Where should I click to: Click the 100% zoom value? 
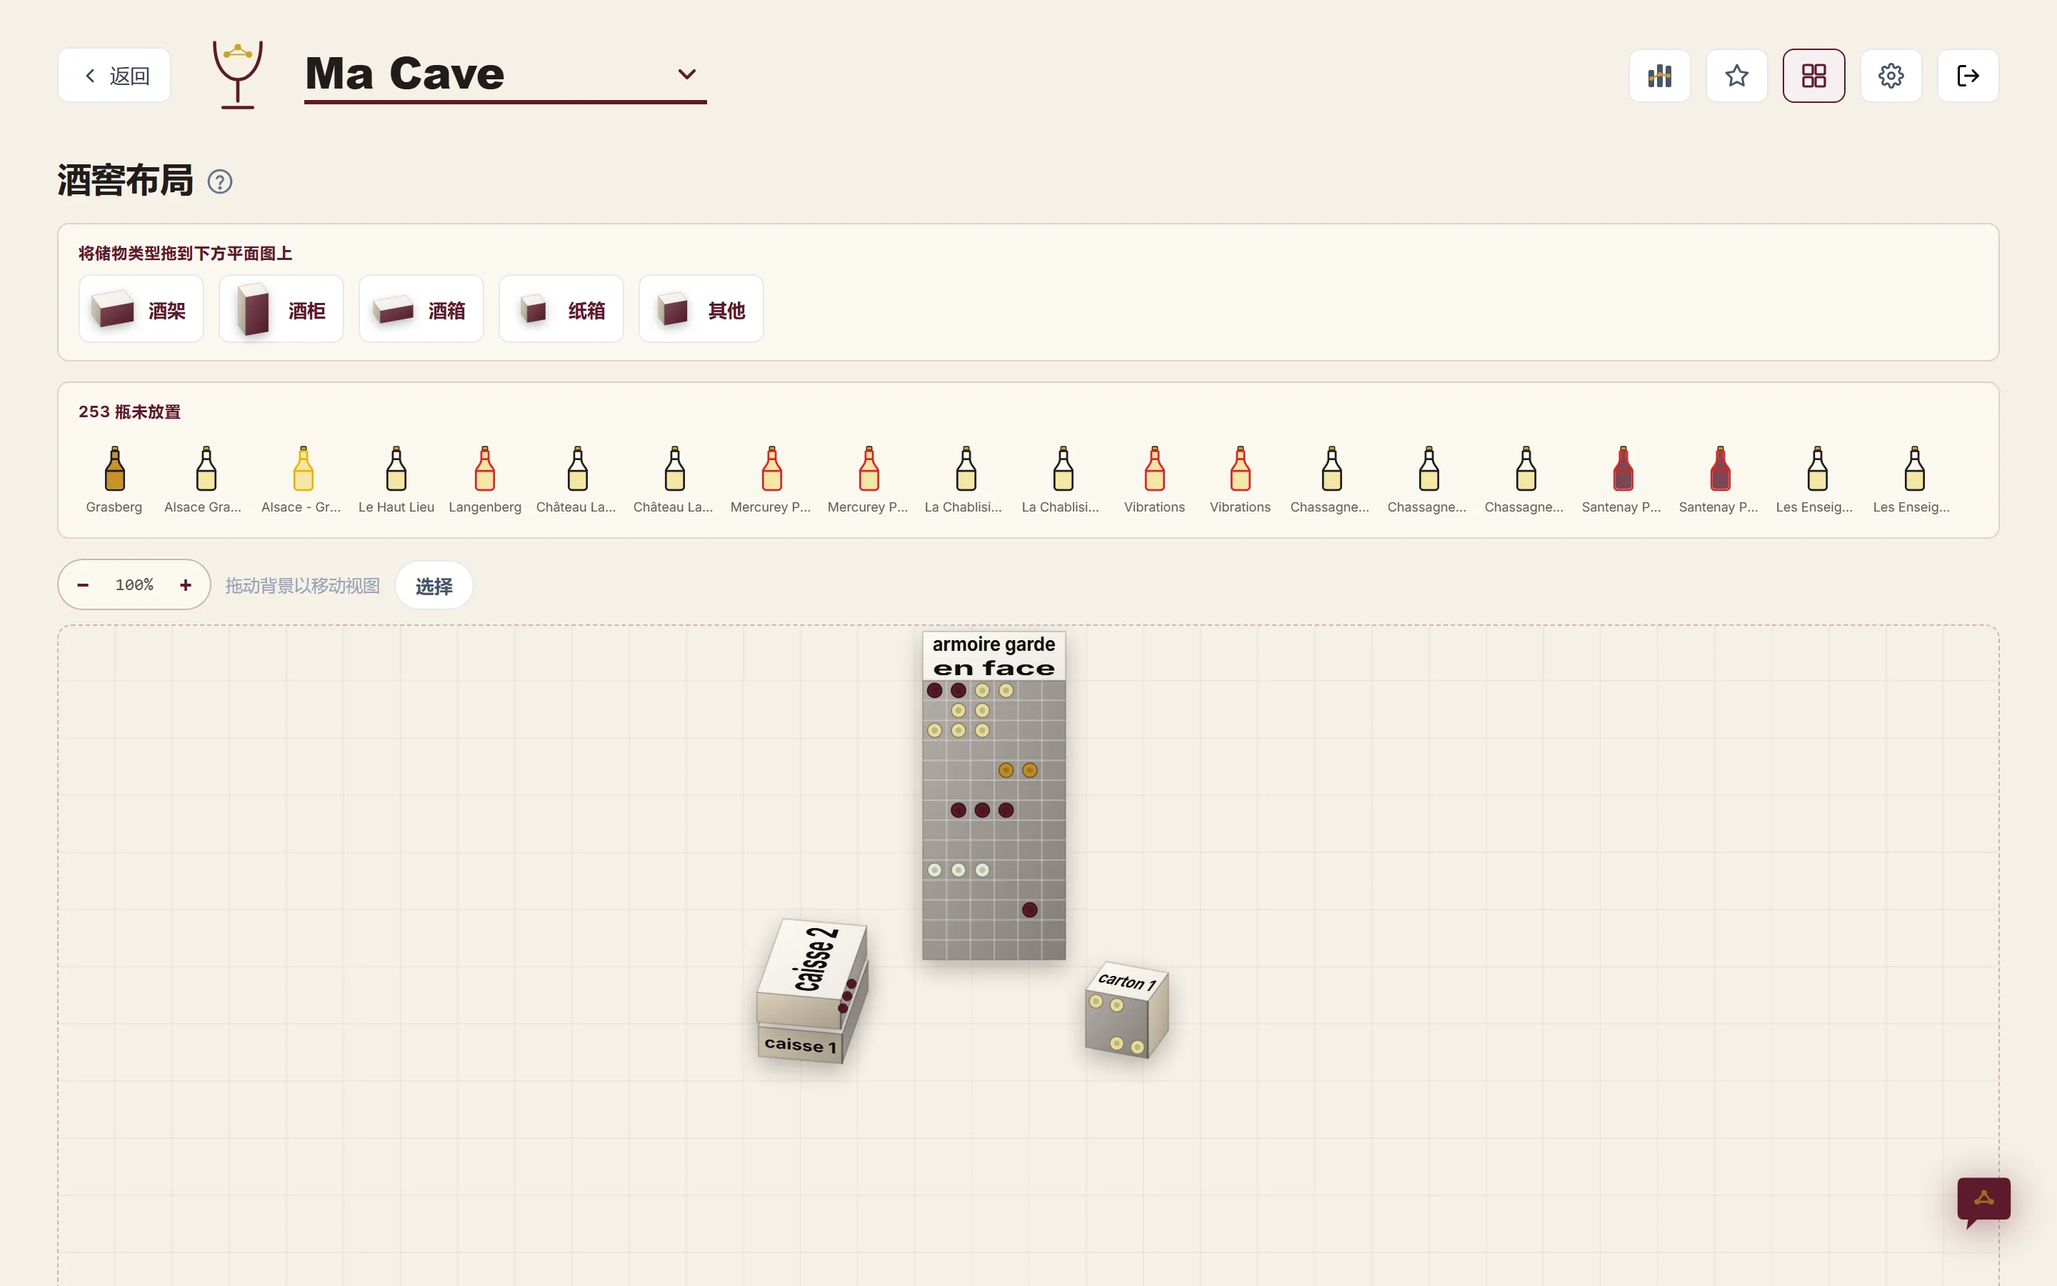134,585
